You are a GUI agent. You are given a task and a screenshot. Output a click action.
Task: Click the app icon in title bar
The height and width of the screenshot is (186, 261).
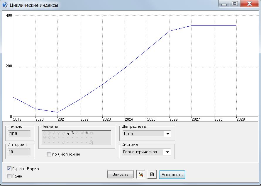5,5
